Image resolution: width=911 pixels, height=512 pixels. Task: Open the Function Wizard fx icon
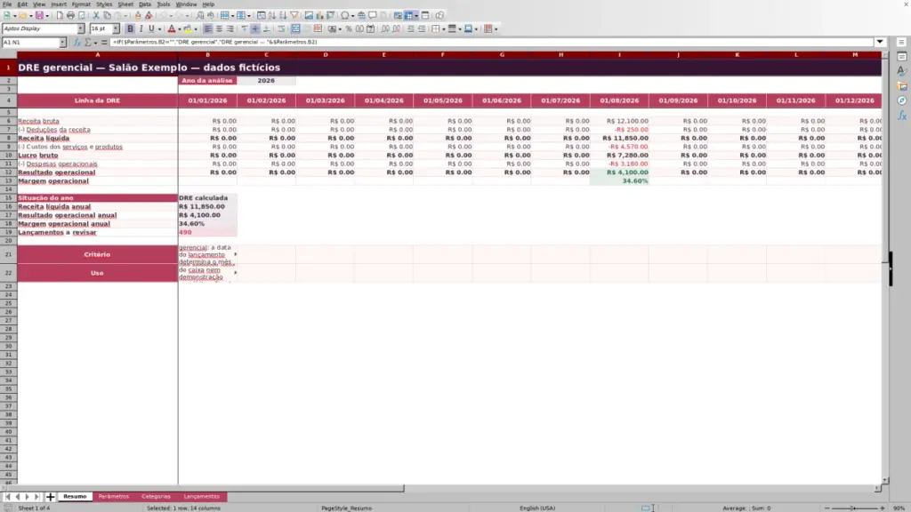77,43
